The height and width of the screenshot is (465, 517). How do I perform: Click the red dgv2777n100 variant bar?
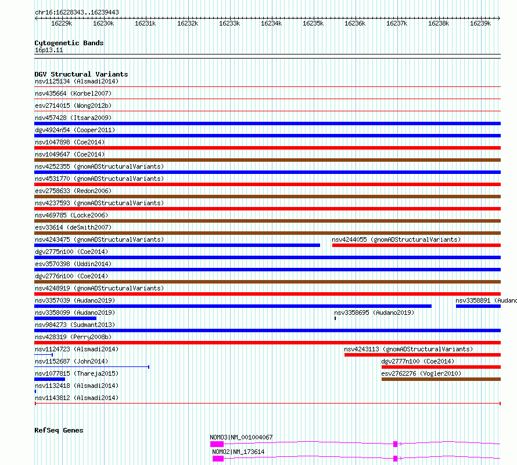pos(441,367)
